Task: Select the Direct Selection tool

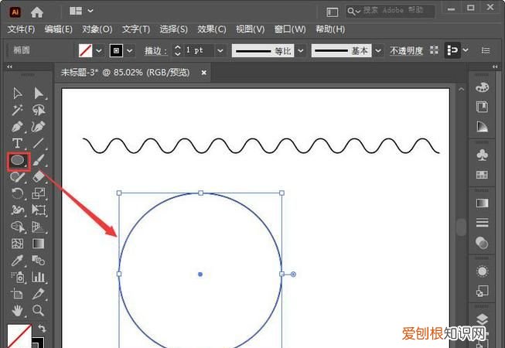Action: pyautogui.click(x=39, y=94)
